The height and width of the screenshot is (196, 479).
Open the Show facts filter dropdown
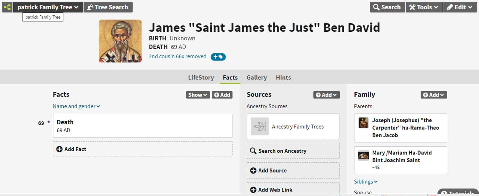coord(198,95)
